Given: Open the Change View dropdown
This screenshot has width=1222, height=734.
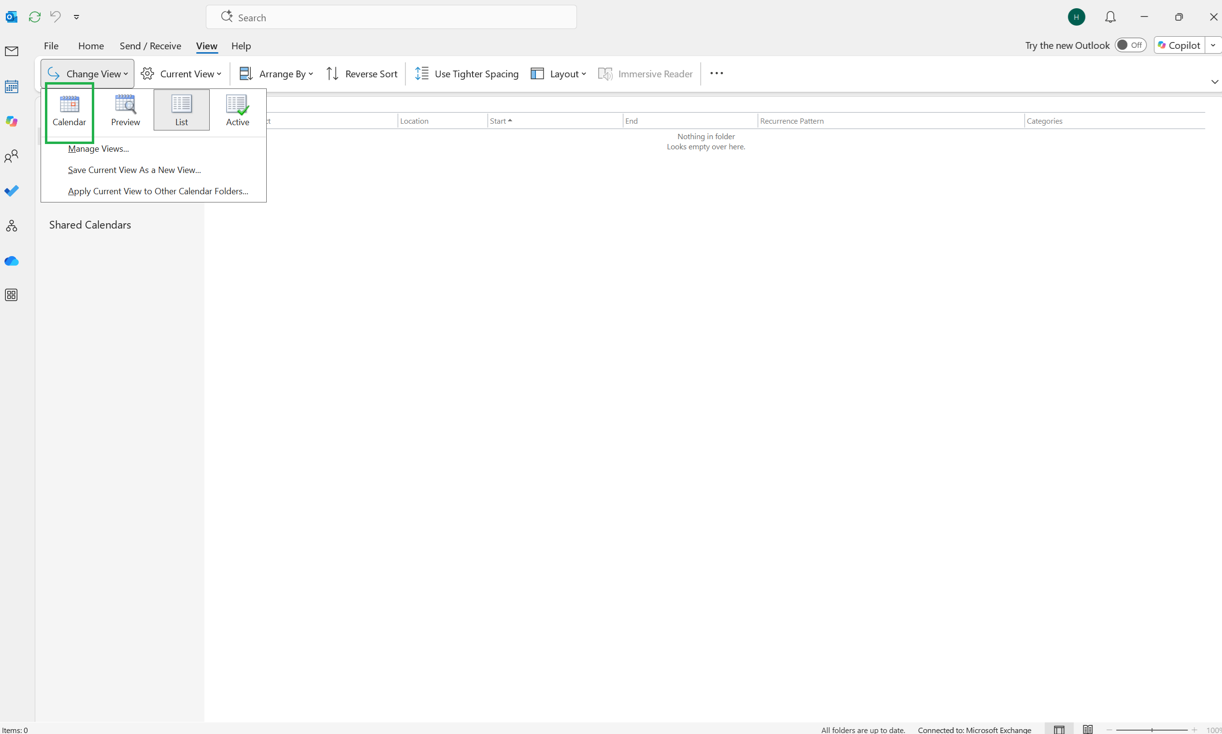Looking at the screenshot, I should pos(87,74).
